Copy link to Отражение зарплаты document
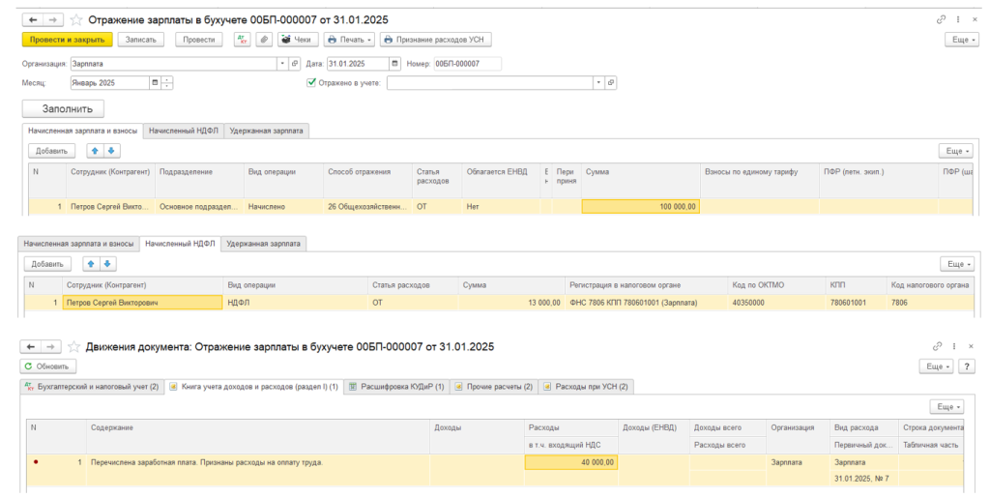990x498 pixels. tap(942, 20)
